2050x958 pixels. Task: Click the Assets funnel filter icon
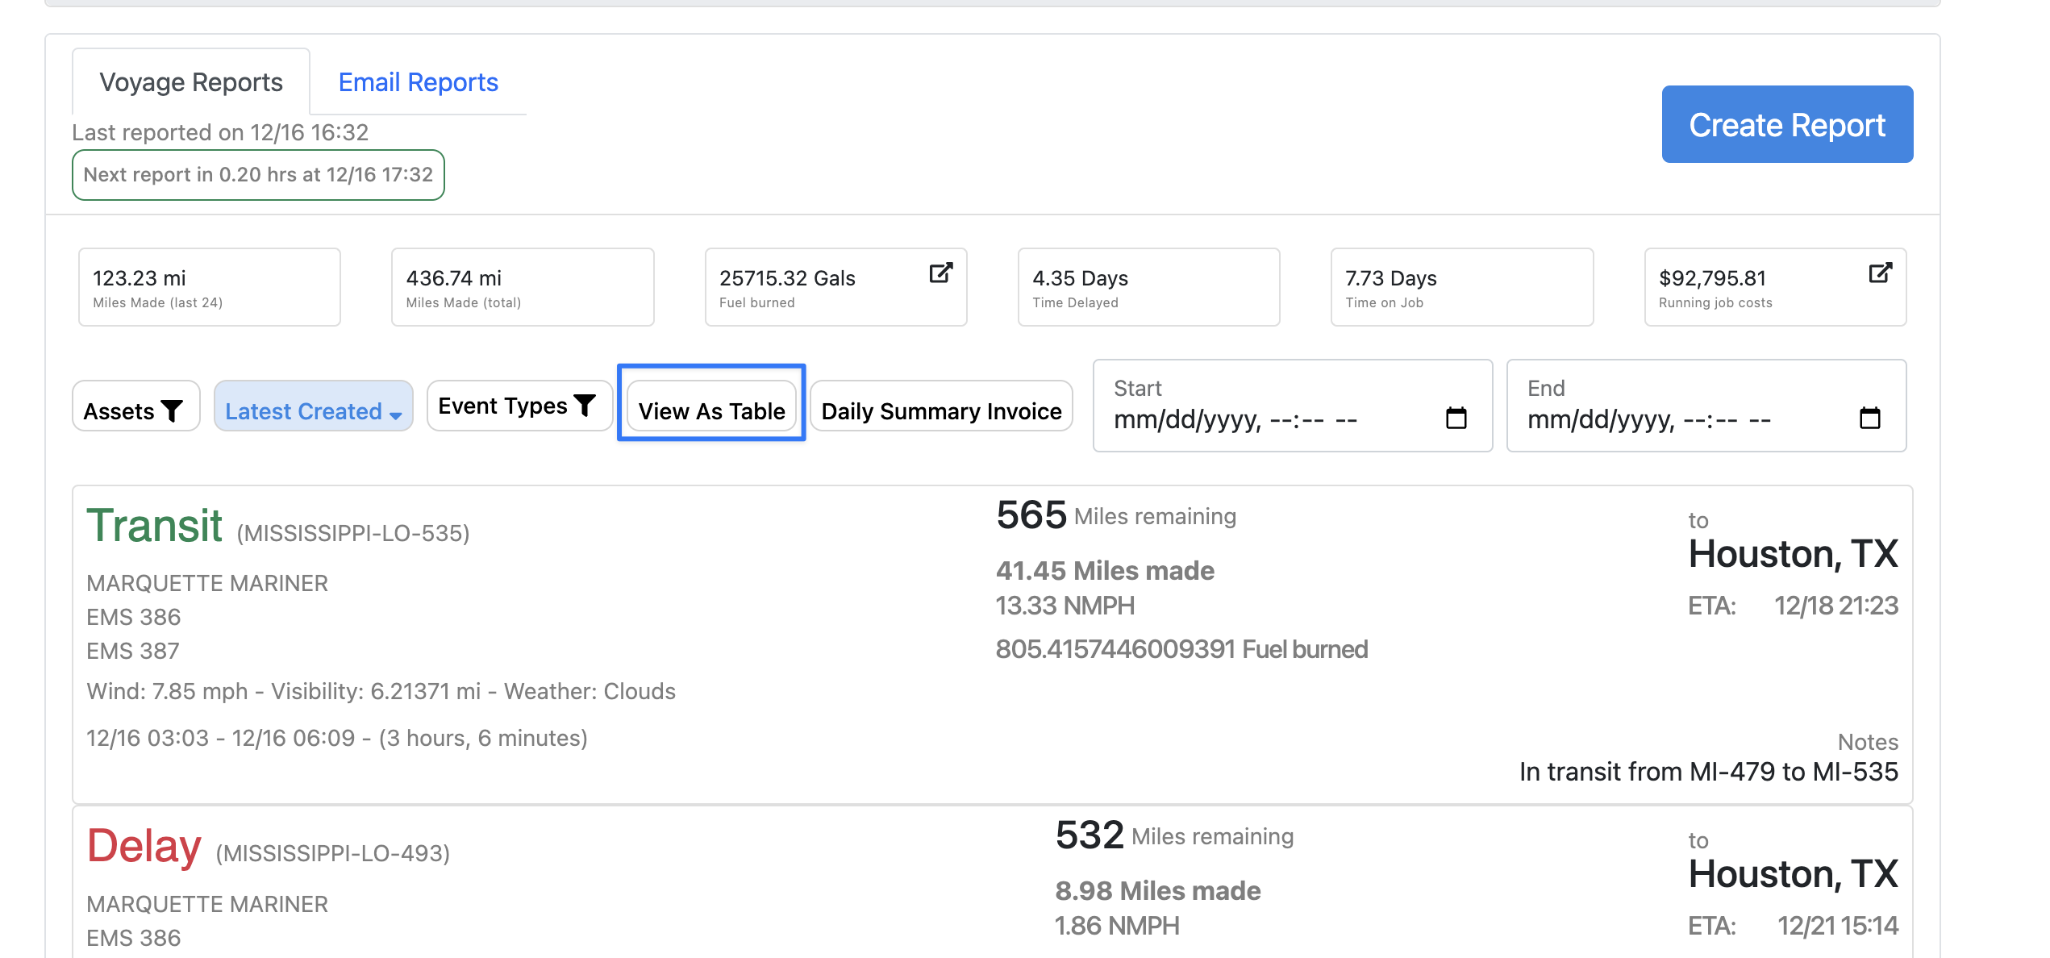pos(172,411)
